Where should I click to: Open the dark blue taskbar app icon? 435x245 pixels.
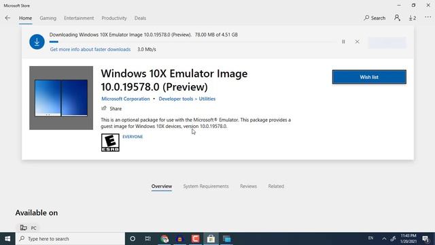coord(179,239)
